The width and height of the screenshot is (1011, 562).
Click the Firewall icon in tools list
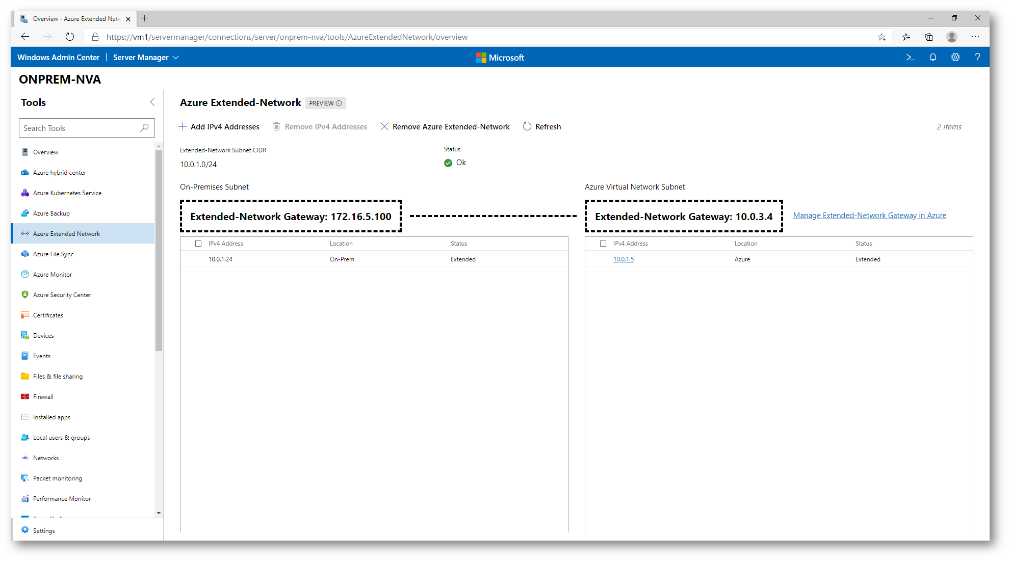point(25,396)
